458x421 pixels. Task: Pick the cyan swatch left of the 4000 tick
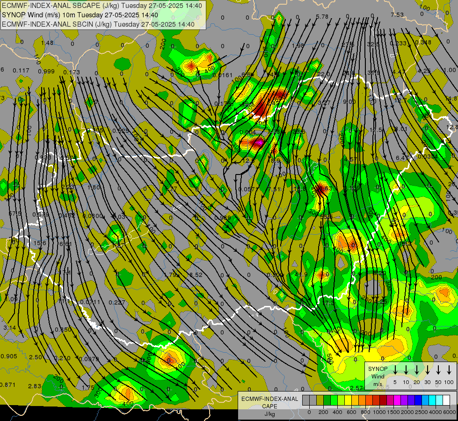pos(432,400)
